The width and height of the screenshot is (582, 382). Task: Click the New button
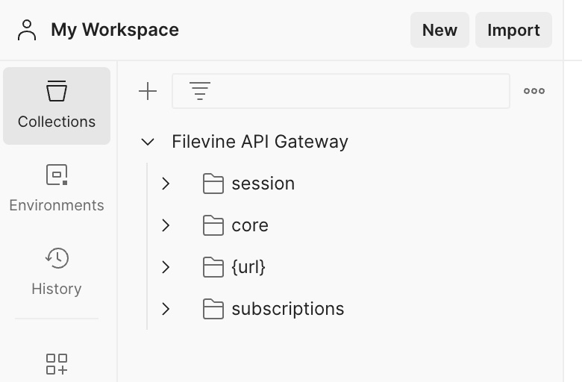[439, 30]
